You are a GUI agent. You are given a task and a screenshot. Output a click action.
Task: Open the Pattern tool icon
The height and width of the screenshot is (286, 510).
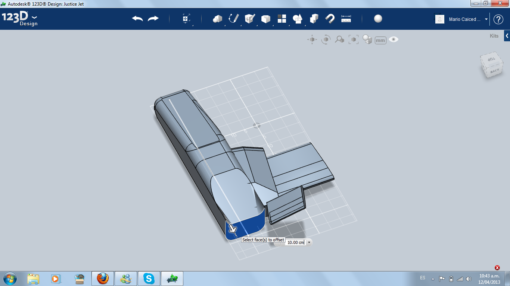click(282, 19)
